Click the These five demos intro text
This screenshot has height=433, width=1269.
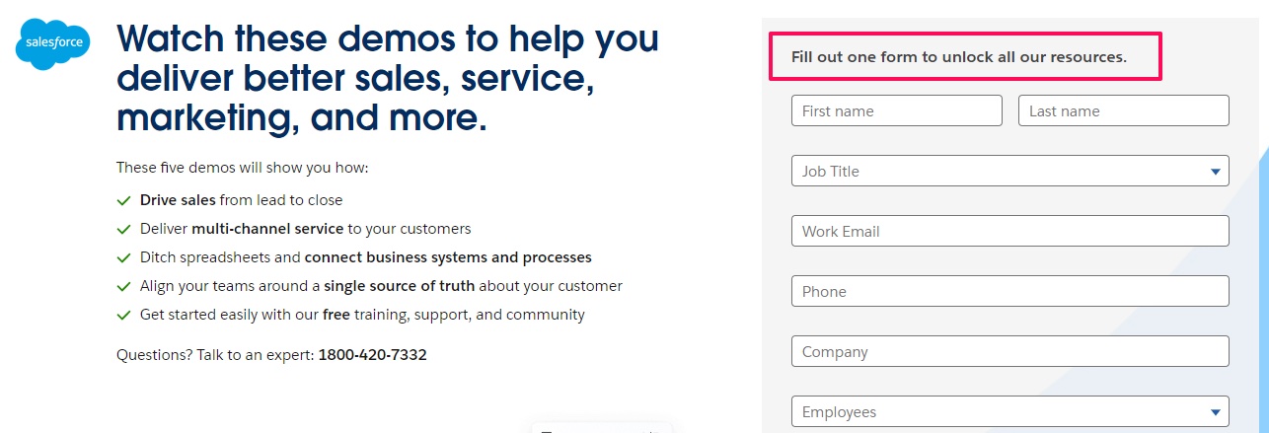coord(242,168)
